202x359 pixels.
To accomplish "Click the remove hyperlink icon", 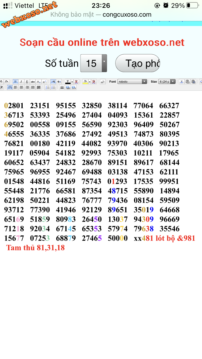I will click(x=74, y=87).
